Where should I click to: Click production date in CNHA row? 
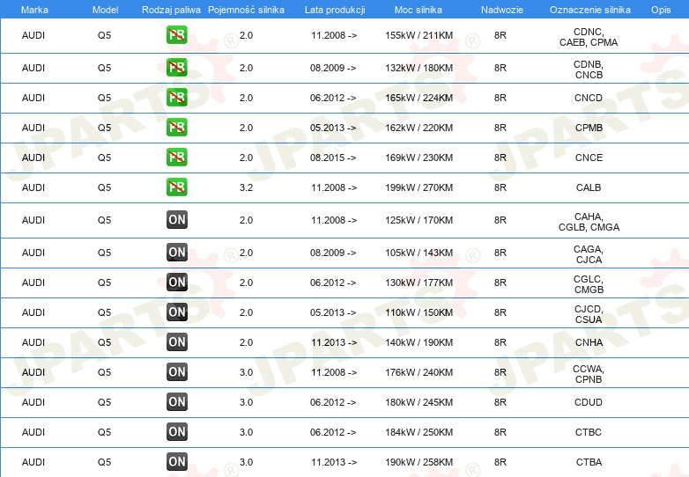[x=334, y=342]
